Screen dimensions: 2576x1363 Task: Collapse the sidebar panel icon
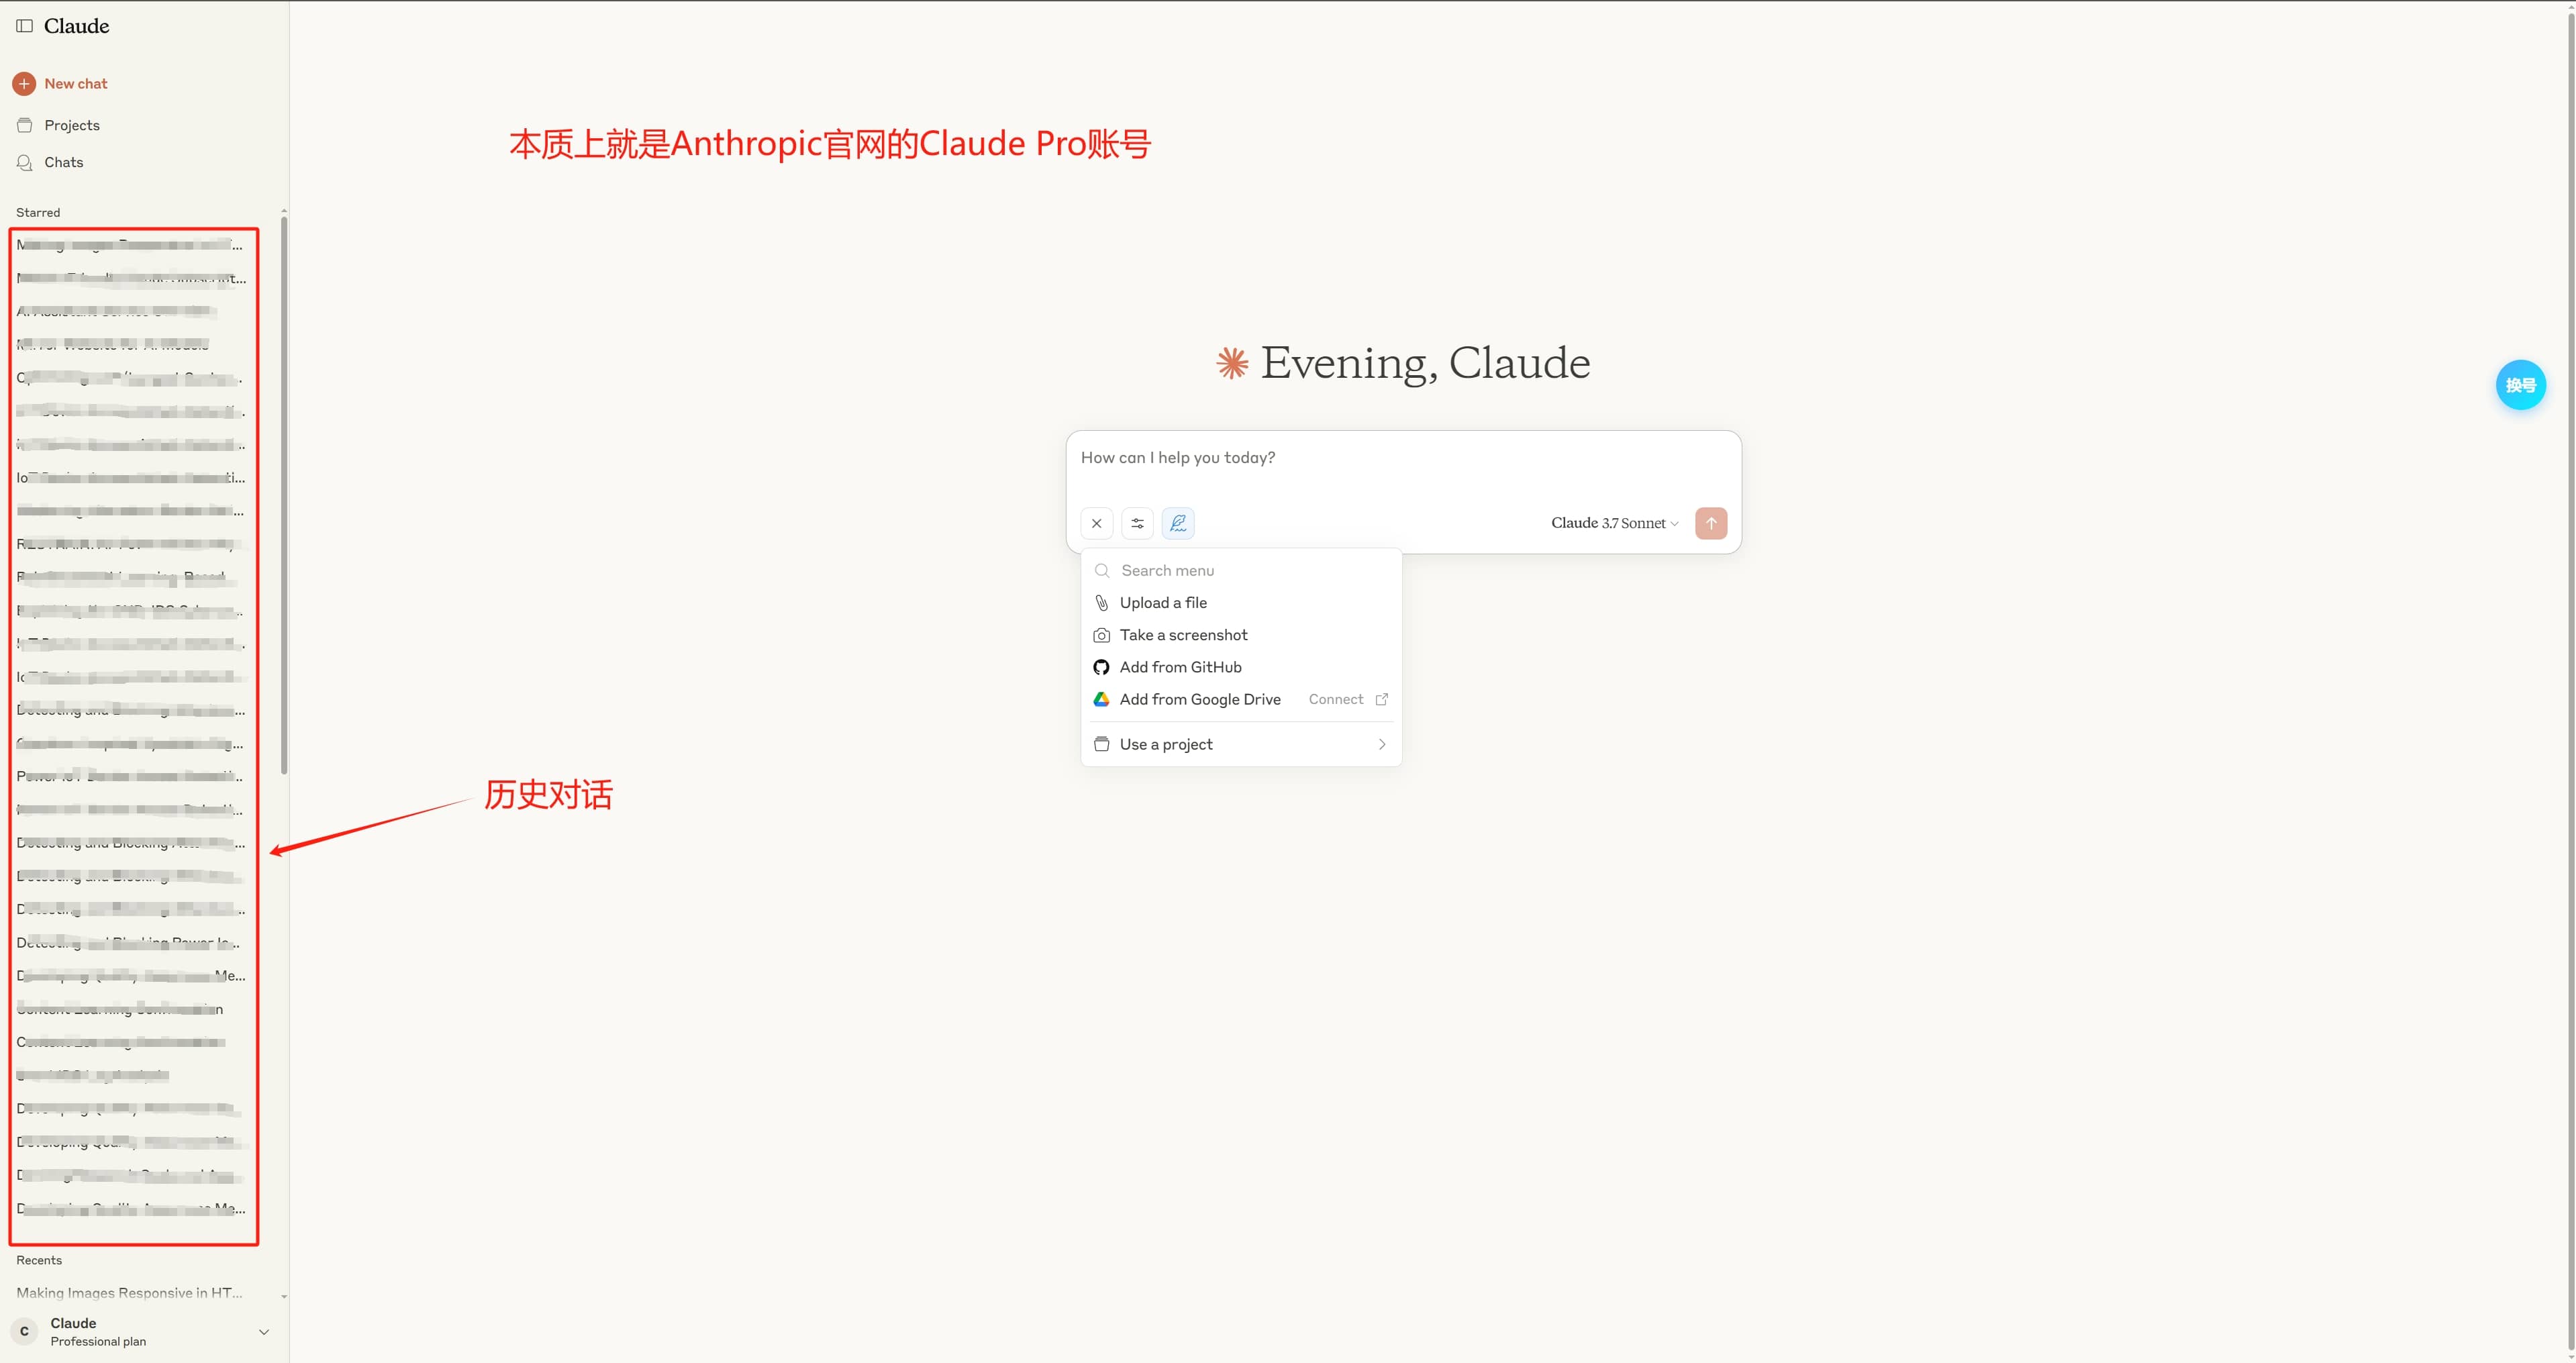(x=25, y=26)
